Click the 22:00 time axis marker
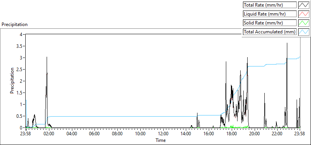The width and height of the screenshot is (311, 145). tap(277, 133)
